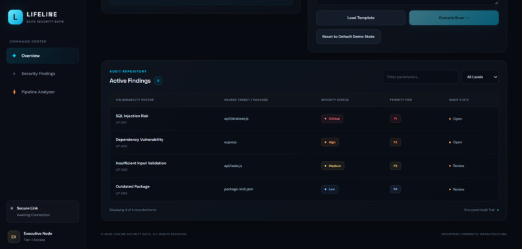Image resolution: width=522 pixels, height=249 pixels.
Task: Open the All Levels dropdown
Action: [x=480, y=77]
